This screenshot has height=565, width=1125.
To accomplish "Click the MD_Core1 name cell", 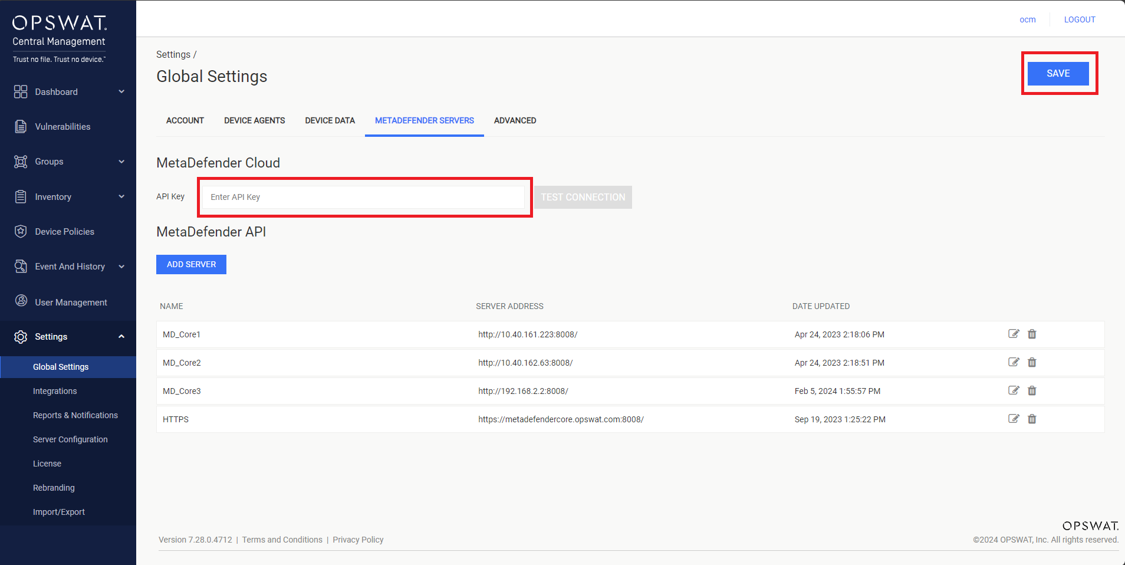I will click(182, 334).
